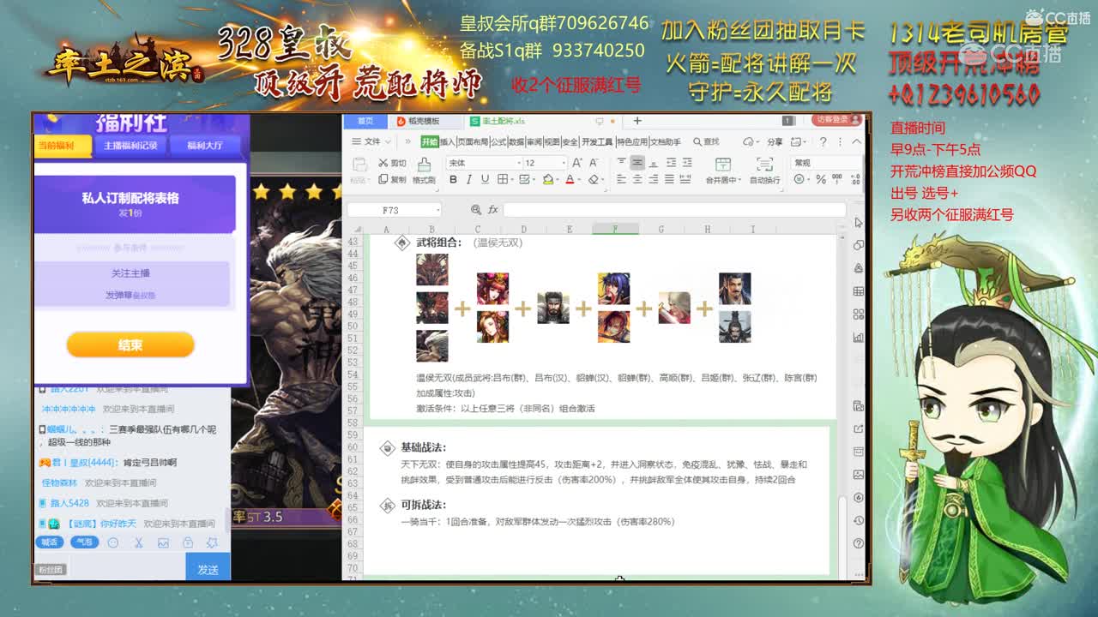Click the emoji smiley icon in chat

113,542
